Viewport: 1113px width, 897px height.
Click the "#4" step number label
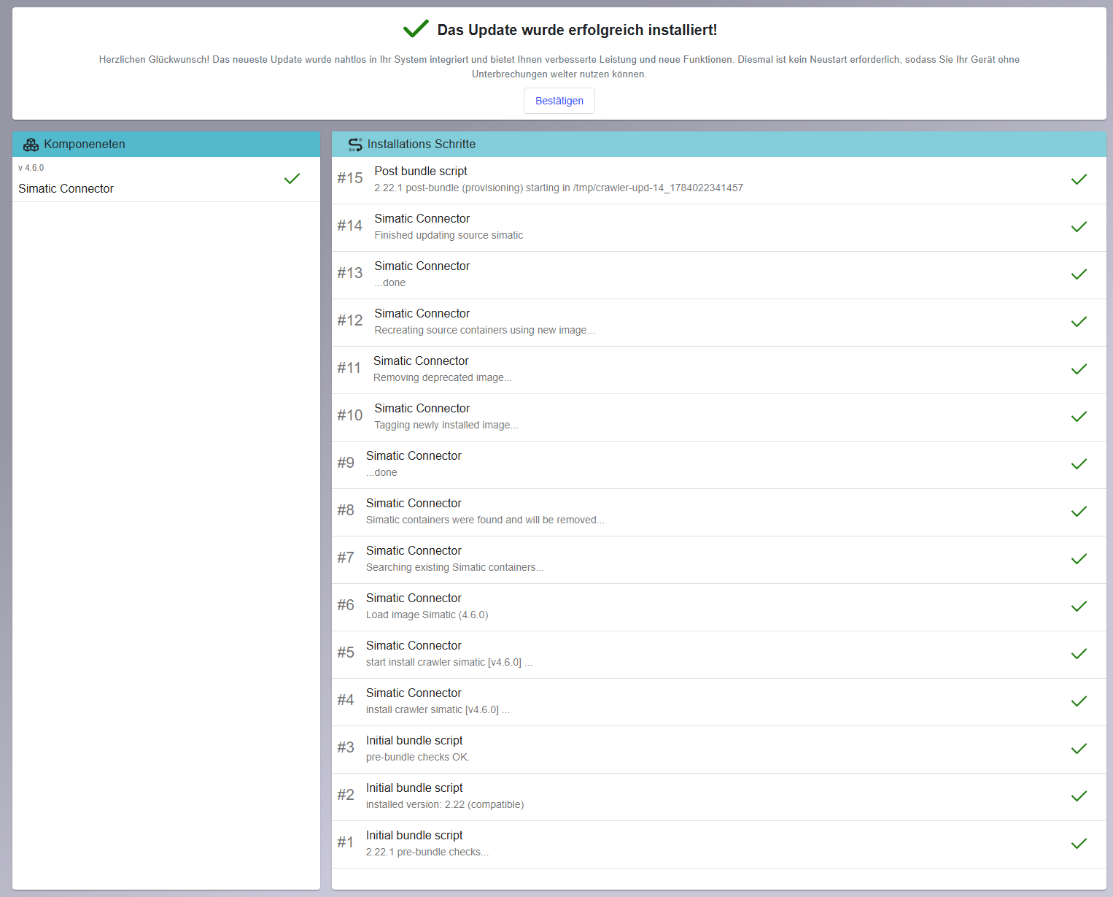pos(346,700)
